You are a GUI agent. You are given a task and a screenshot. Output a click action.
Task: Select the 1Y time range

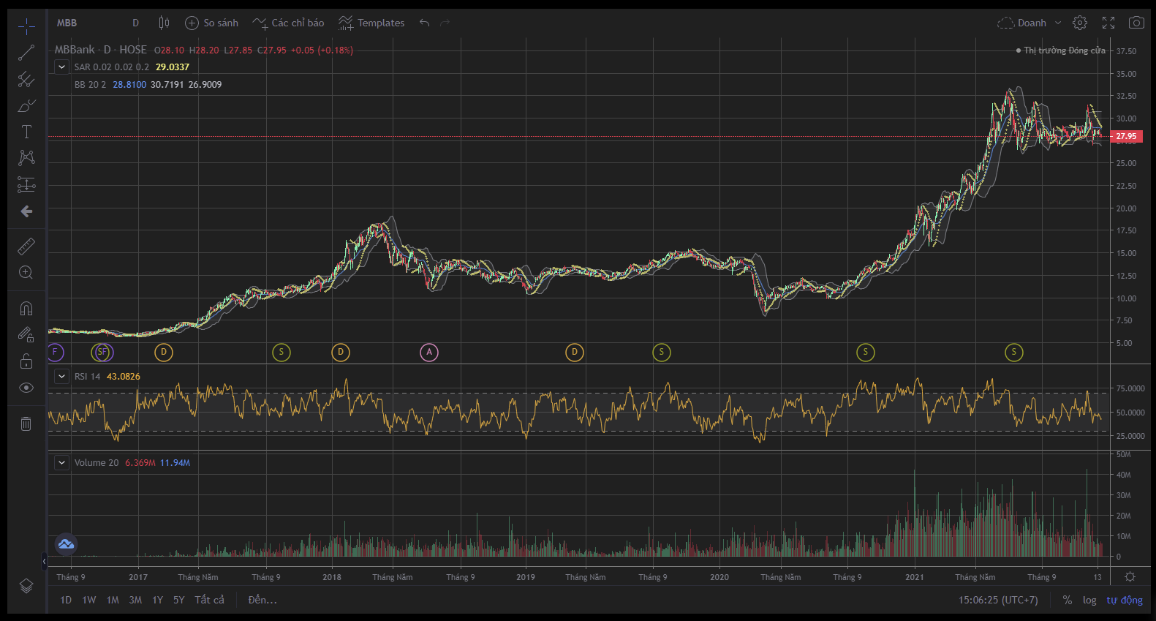coord(157,600)
